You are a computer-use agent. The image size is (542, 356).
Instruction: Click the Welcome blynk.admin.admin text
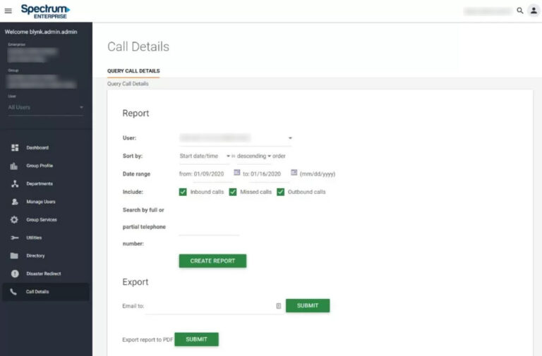point(41,32)
